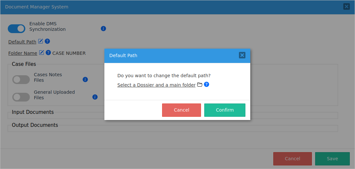This screenshot has width=355, height=169.
Task: Click info icon for Enable DMS Synchronization
Action: (103, 29)
